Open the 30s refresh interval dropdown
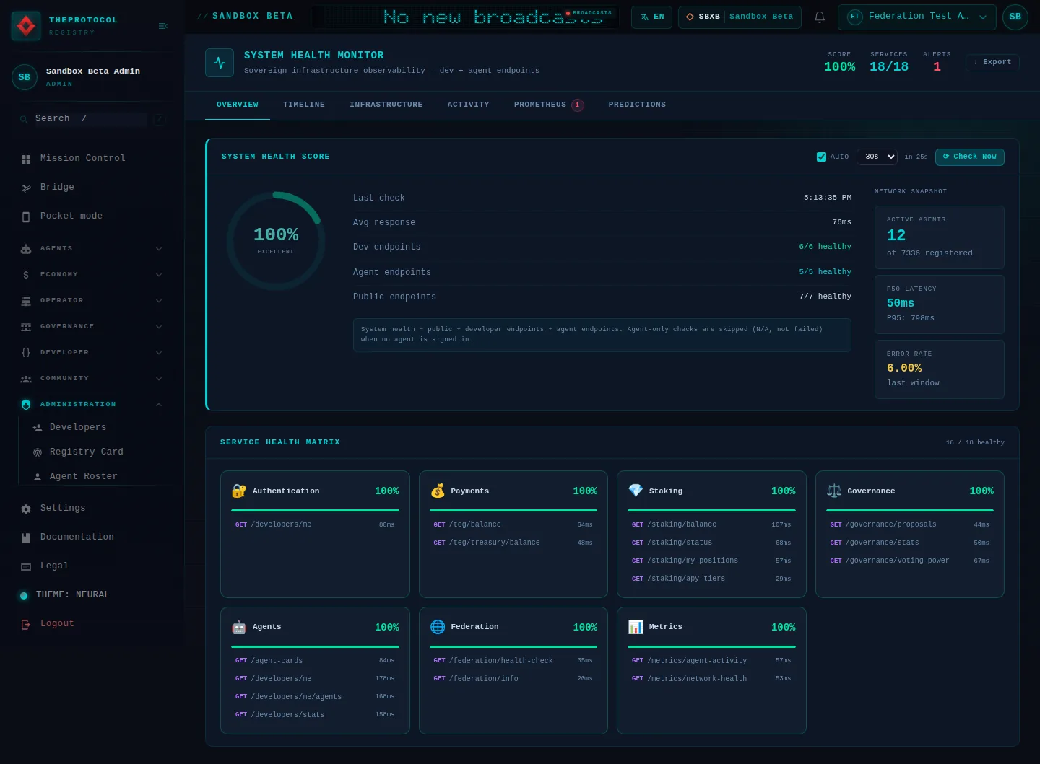The image size is (1040, 764). [x=877, y=157]
